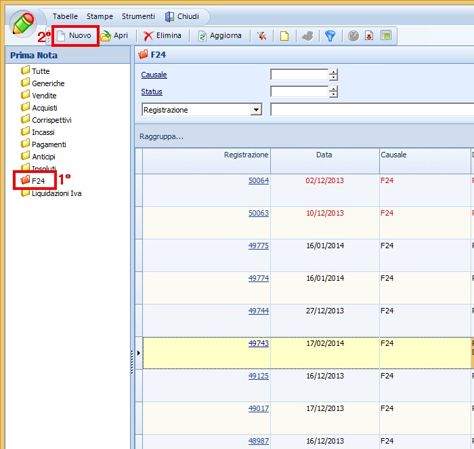Expand the Registrazione search field dropdown
This screenshot has width=474, height=449.
256,110
